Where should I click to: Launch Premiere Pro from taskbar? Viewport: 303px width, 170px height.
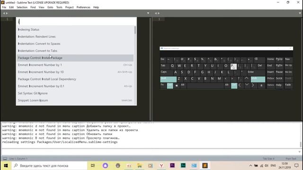(x=172, y=166)
